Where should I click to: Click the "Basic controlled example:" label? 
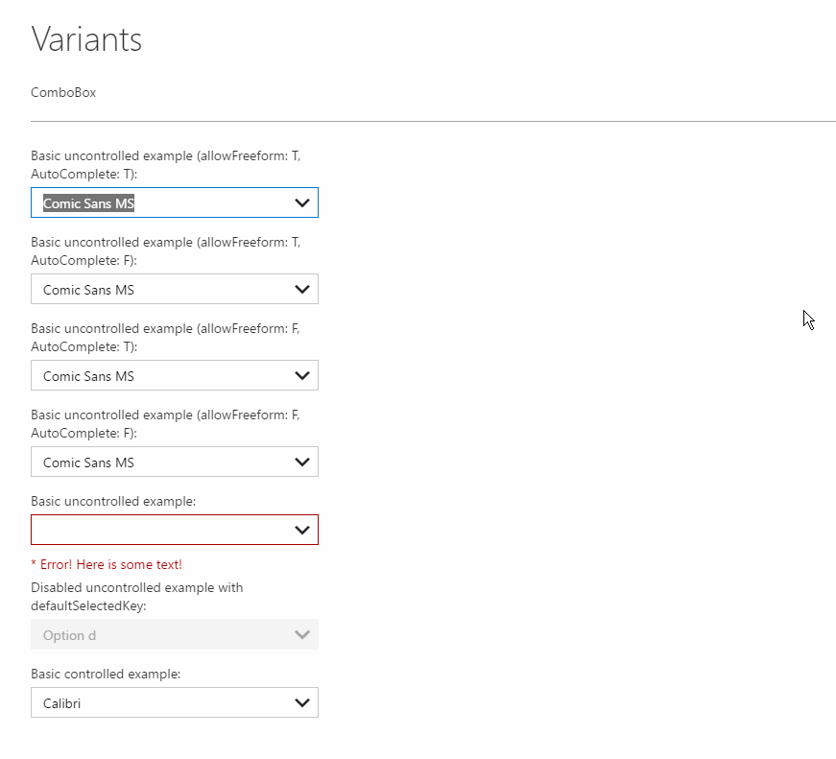106,674
